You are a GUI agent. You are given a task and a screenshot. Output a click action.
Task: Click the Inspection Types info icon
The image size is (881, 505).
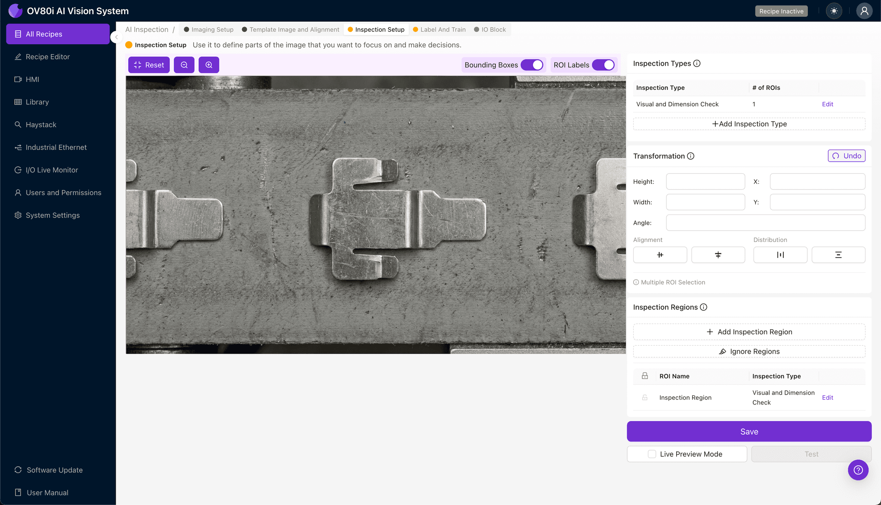697,63
